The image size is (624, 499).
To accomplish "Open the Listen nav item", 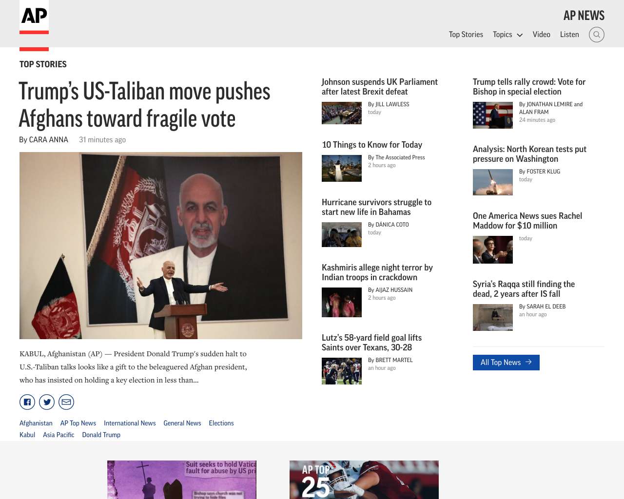I will [569, 35].
